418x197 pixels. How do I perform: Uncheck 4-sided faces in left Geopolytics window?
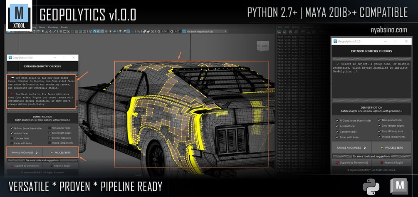(x=12, y=133)
